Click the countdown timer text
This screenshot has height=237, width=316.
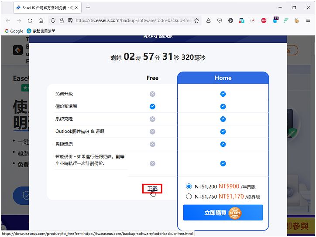(x=158, y=57)
